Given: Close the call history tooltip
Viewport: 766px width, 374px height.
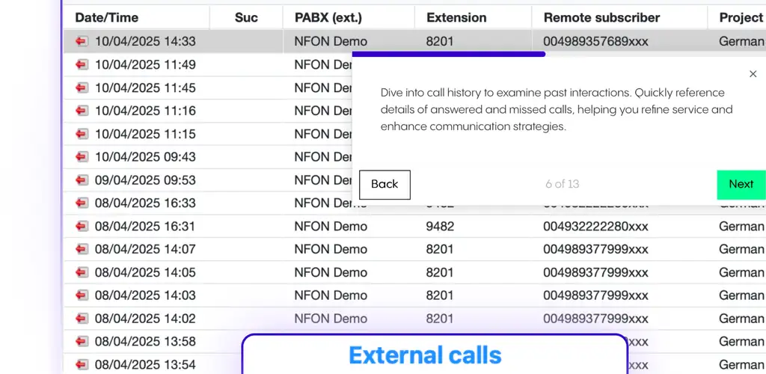Looking at the screenshot, I should pyautogui.click(x=753, y=74).
